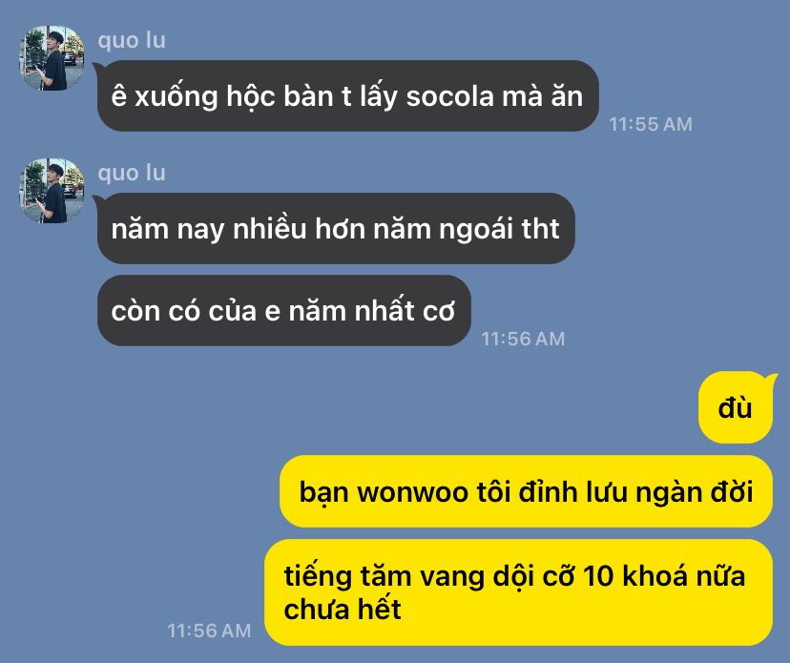Select the yellow message starting "tiếng tăm vang dội"

(x=518, y=592)
